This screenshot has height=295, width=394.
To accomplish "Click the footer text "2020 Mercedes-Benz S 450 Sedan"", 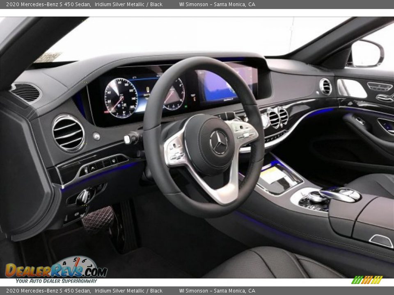I will [x=48, y=291].
